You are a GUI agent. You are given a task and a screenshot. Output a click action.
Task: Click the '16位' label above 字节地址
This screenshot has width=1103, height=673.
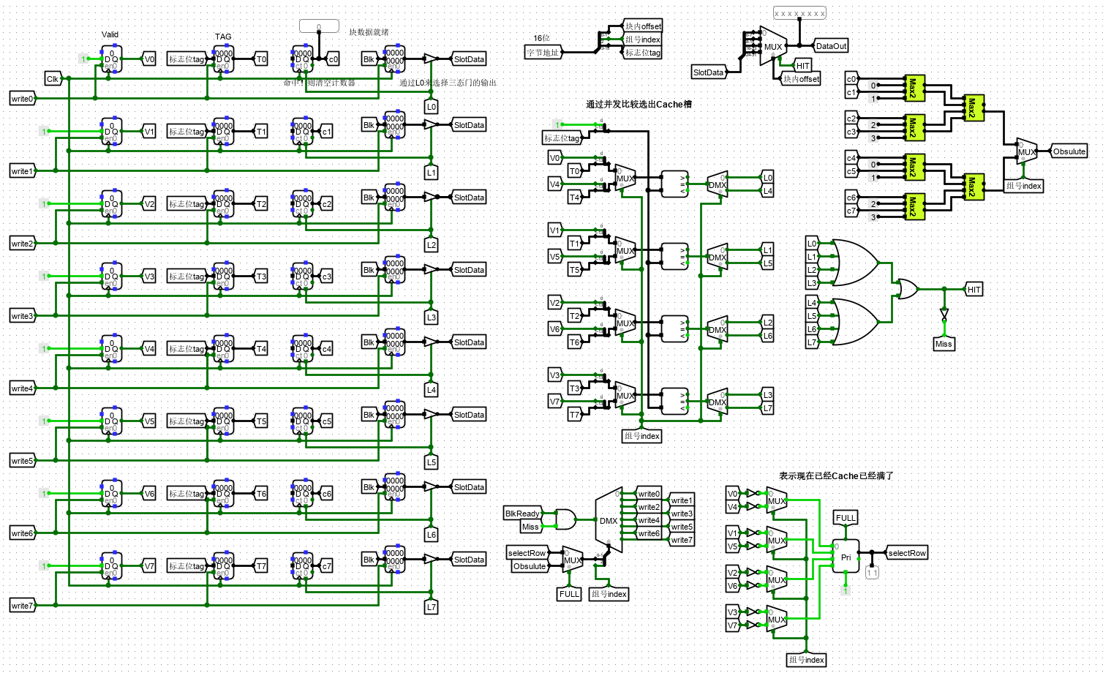coord(541,38)
